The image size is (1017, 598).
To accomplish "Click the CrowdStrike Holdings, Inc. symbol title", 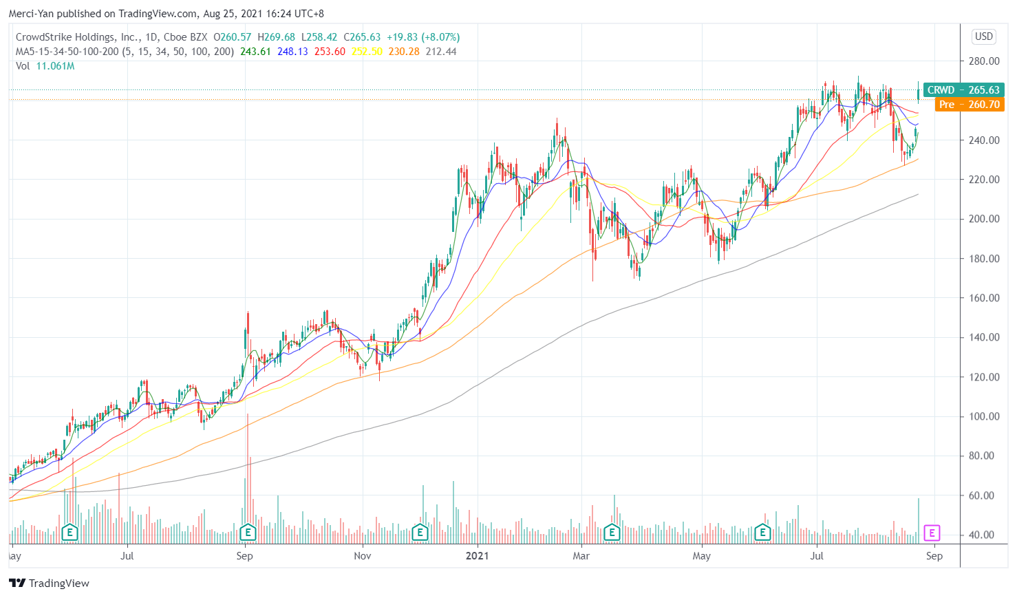I will 76,37.
